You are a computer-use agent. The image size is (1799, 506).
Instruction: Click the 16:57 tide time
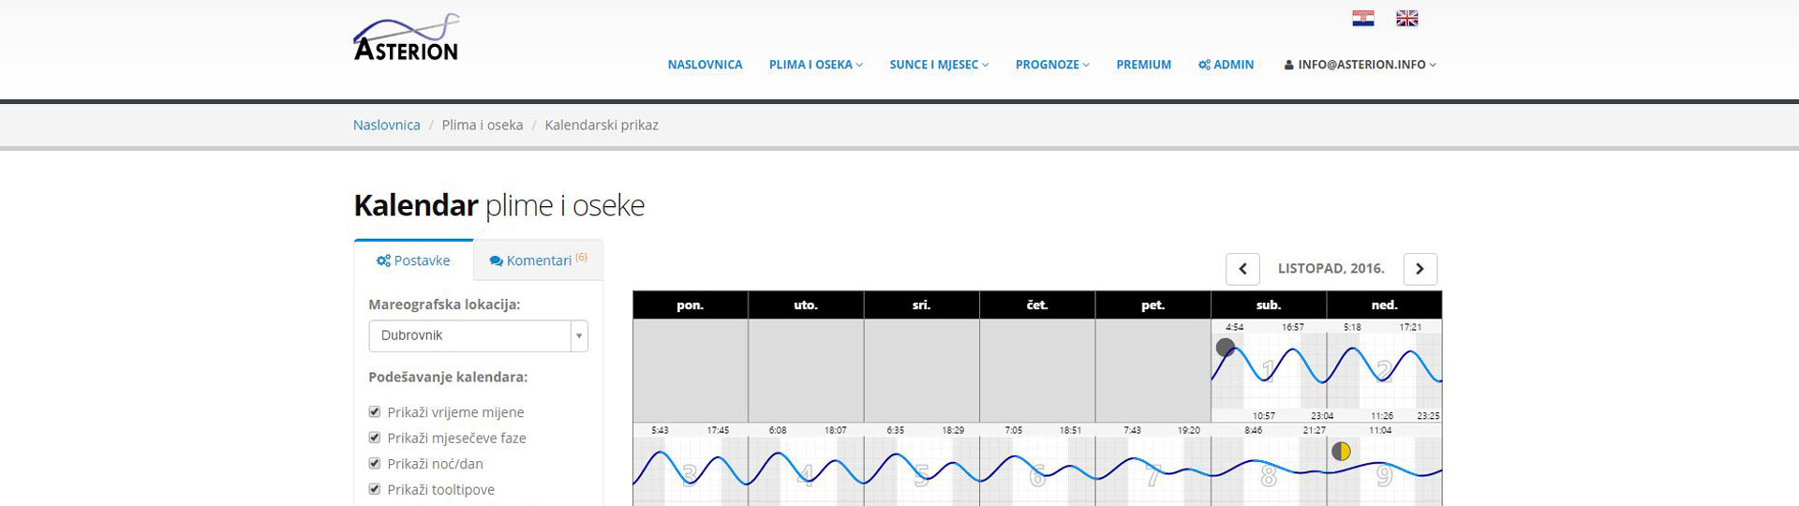coord(1293,327)
